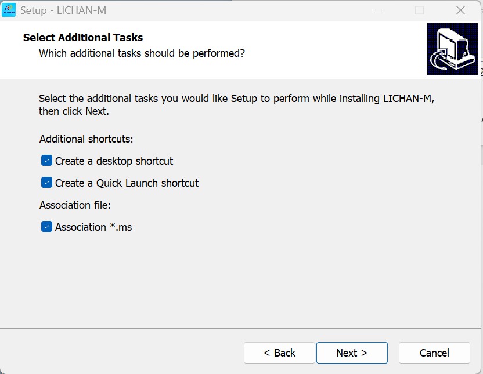Image resolution: width=483 pixels, height=374 pixels.
Task: Click the setup wizard computer image
Action: coord(452,49)
